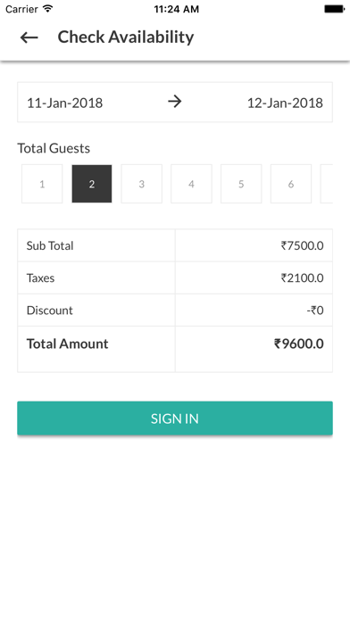
Task: Open check-out date 12-Jan-2018
Action: (285, 103)
